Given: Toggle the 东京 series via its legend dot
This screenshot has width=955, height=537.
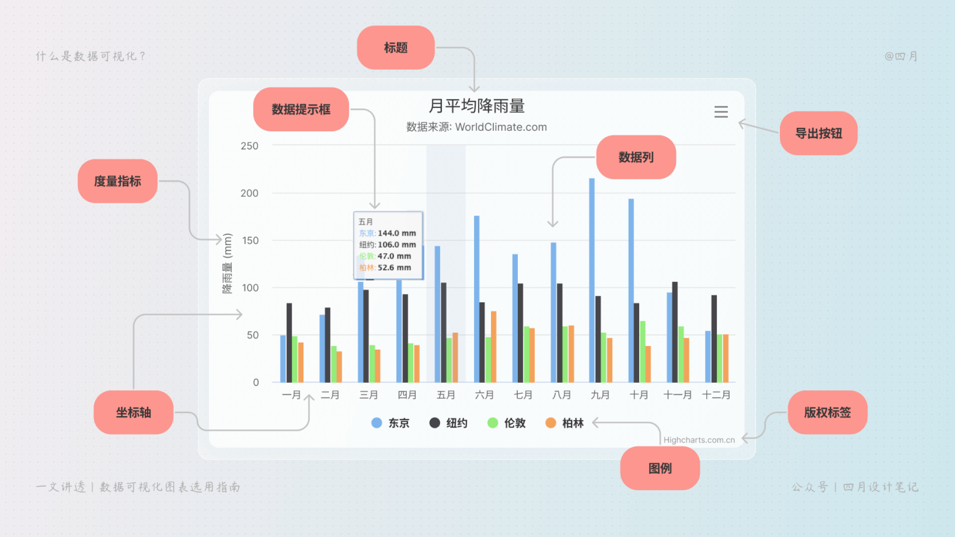Looking at the screenshot, I should pyautogui.click(x=377, y=423).
